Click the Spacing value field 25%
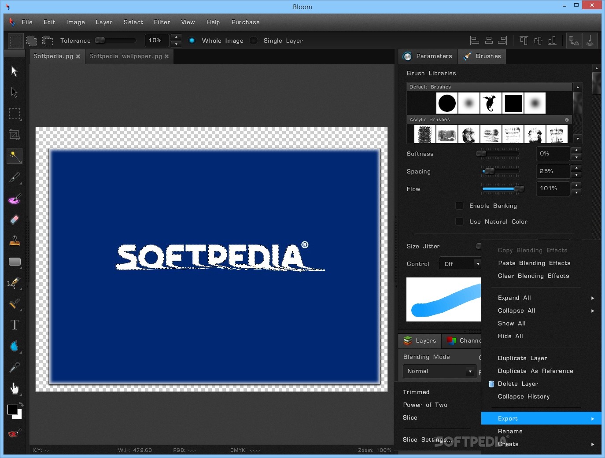The height and width of the screenshot is (458, 605). click(553, 171)
